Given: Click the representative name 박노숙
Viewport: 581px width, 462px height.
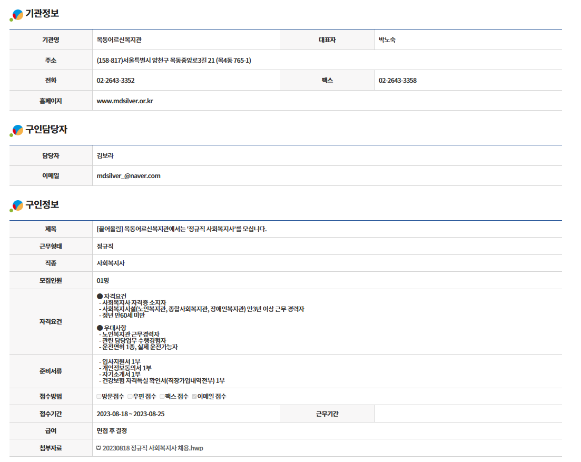Looking at the screenshot, I should click(x=387, y=40).
